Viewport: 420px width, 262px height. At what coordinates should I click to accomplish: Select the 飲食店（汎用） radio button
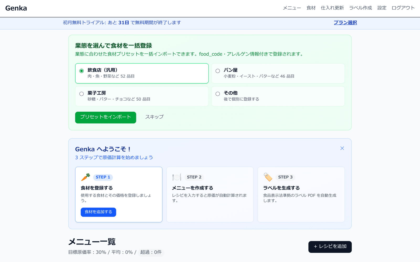82,71
